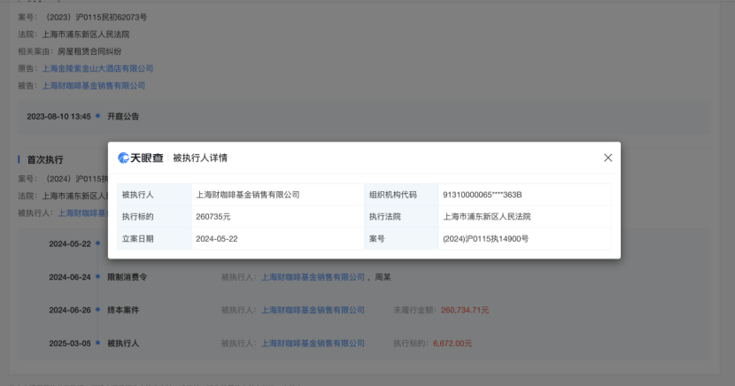735x386 pixels.
Task: Click timeline dot for 2023-08-10 13:45
Action: [x=98, y=116]
